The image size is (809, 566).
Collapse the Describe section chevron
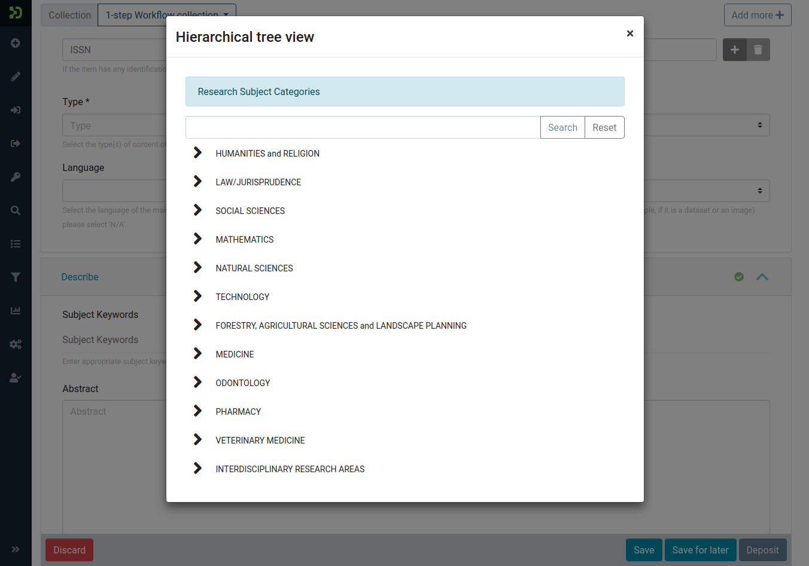[x=762, y=277]
